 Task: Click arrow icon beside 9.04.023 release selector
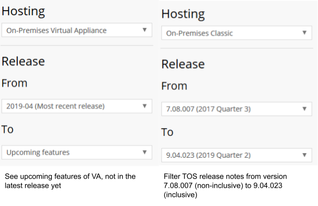click(x=304, y=155)
